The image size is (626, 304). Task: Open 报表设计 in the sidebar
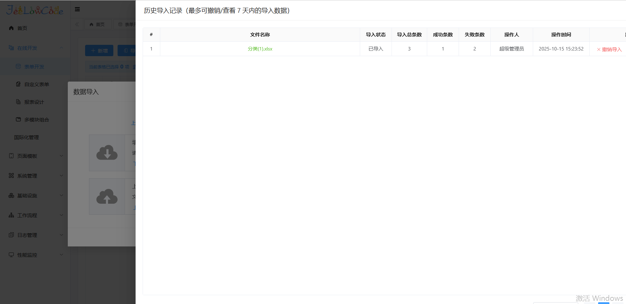tap(35, 102)
